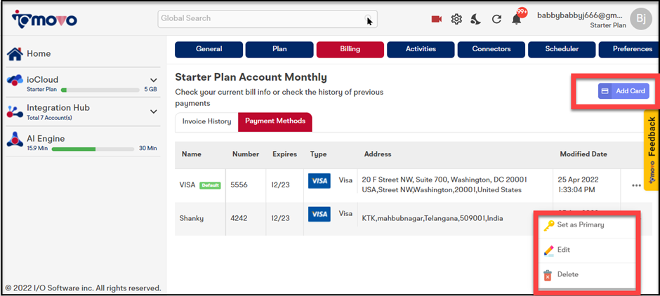Focus the Global Search field

pyautogui.click(x=268, y=18)
